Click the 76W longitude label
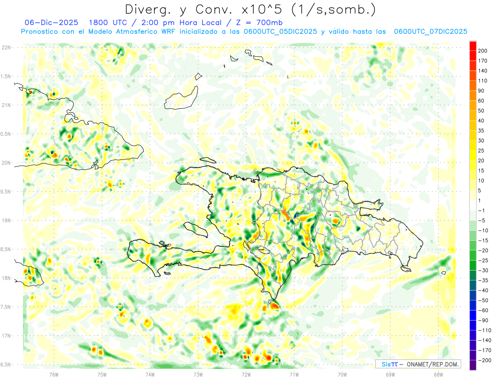The width and height of the screenshot is (492, 380). 54,374
